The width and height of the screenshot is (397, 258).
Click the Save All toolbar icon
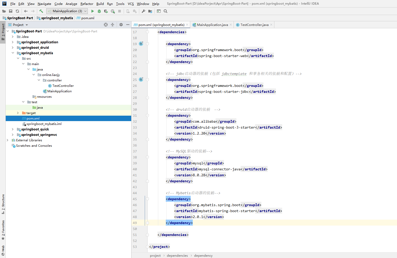(x=11, y=11)
